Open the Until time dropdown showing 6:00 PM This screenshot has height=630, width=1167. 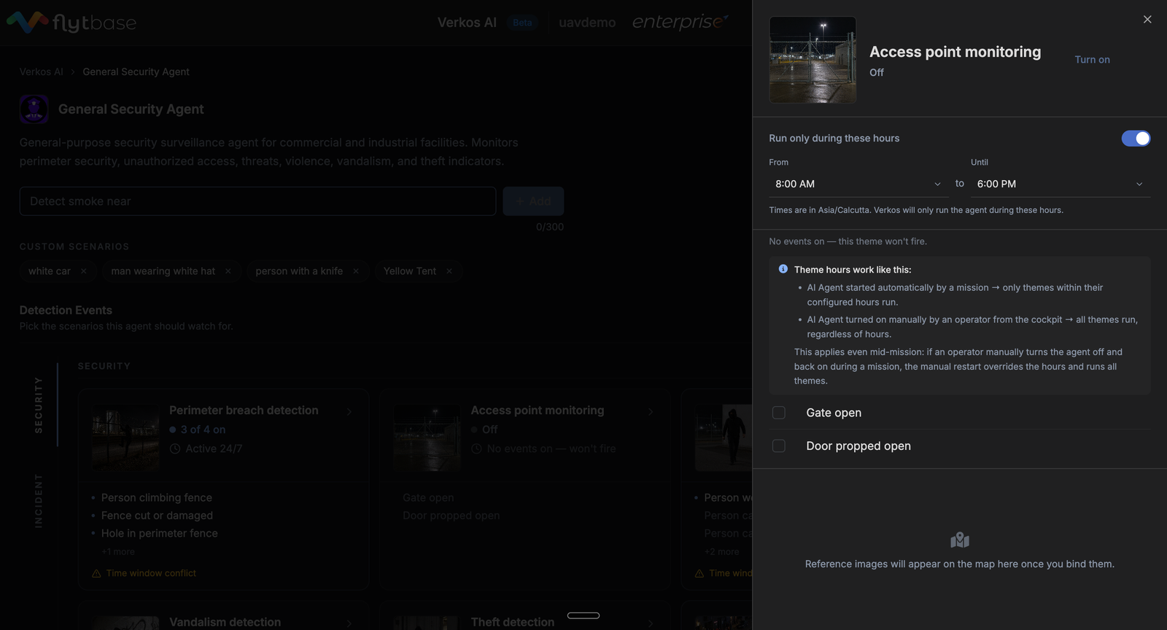pos(1061,184)
